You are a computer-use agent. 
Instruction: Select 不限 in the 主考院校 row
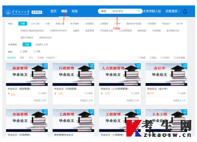coord(27,45)
